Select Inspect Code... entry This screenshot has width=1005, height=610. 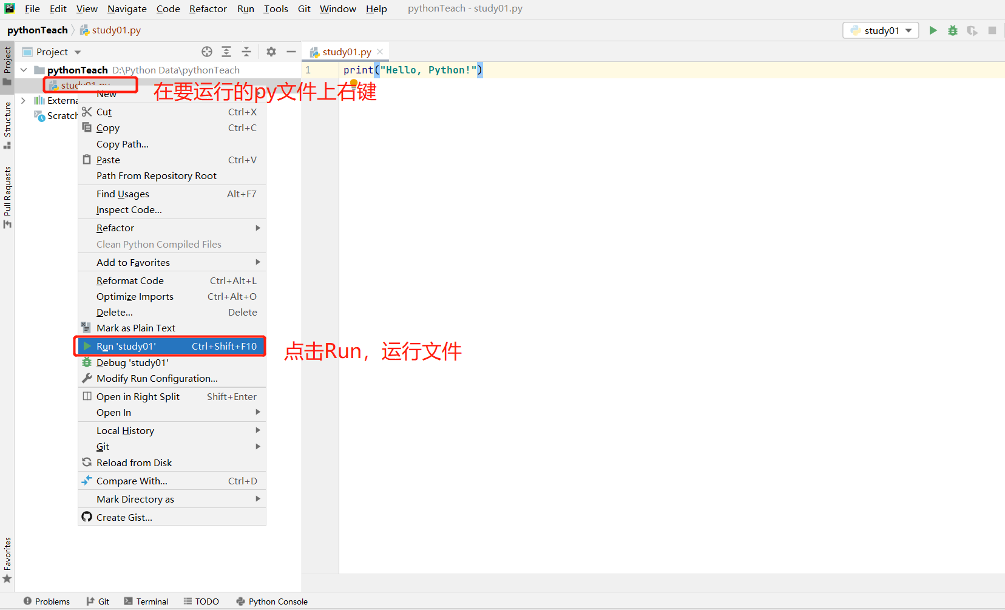(x=172, y=209)
